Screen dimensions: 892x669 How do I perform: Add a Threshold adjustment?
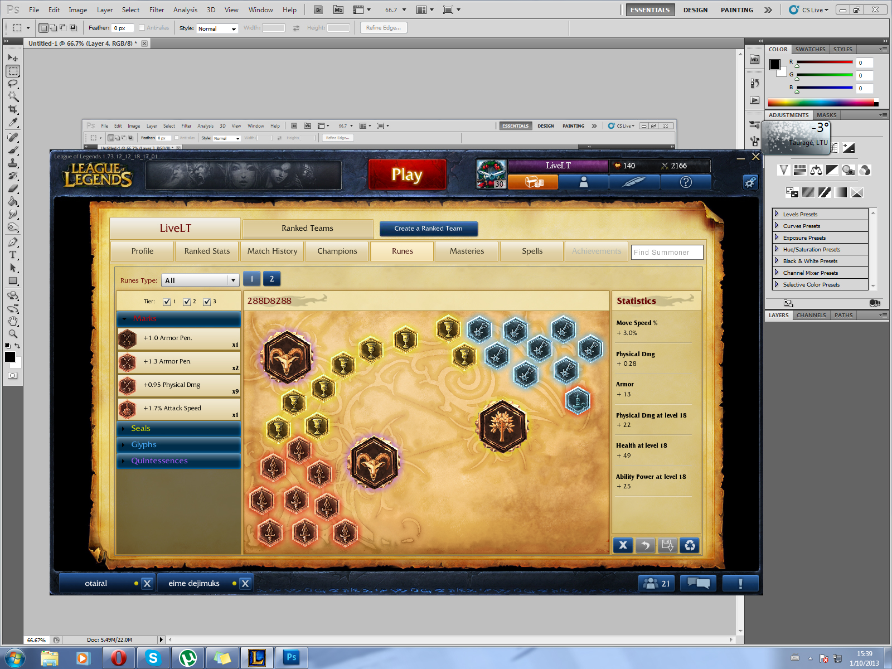[x=825, y=192]
